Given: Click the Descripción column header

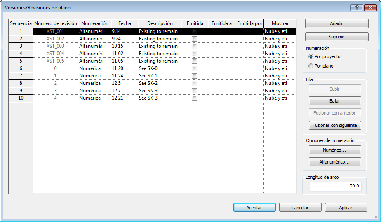Looking at the screenshot, I should coord(160,23).
